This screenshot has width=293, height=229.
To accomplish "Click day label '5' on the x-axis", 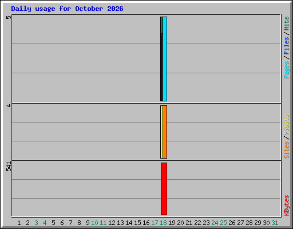I will (x=53, y=223).
